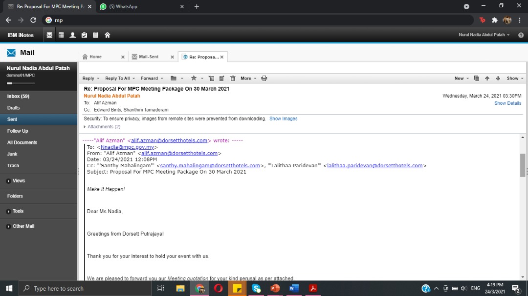Click the Home icon in iNotes bar
Viewport: 528px width, 296px height.
108,35
